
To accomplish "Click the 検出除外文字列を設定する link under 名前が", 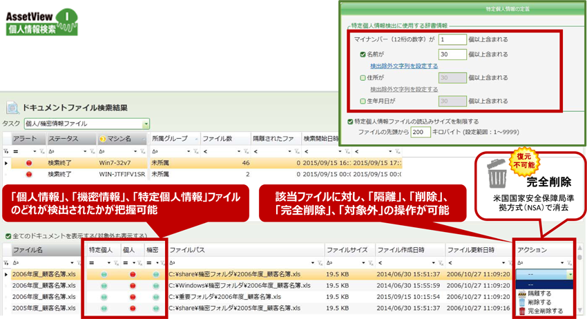I will [x=403, y=66].
